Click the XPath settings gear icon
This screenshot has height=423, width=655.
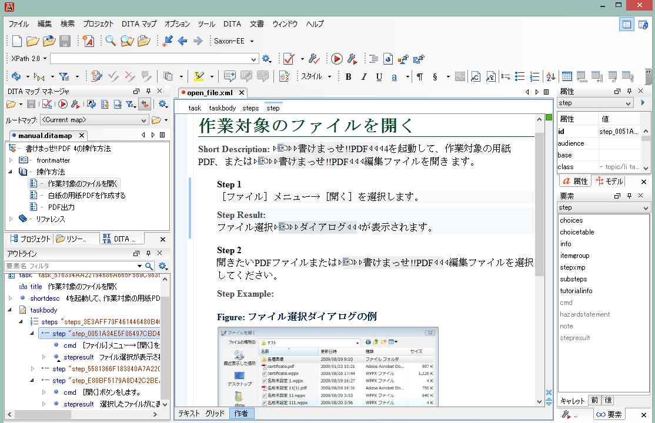tap(266, 59)
